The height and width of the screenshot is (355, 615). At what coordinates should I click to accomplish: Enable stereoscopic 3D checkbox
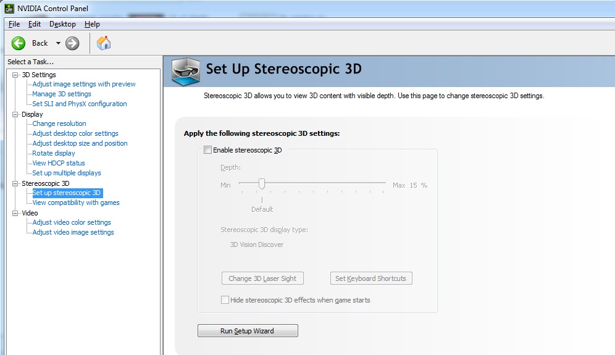coord(208,150)
